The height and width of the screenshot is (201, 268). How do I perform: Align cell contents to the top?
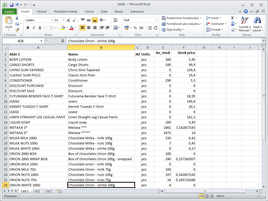[x=82, y=20]
